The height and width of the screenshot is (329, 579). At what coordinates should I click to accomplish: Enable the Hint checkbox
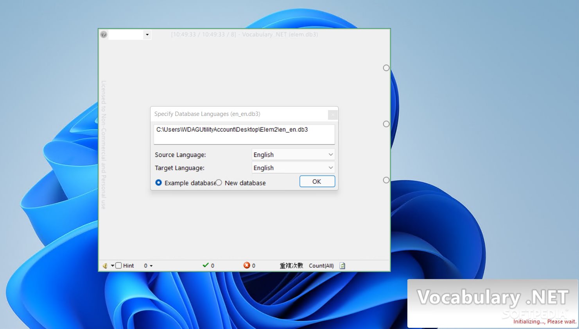click(x=119, y=265)
